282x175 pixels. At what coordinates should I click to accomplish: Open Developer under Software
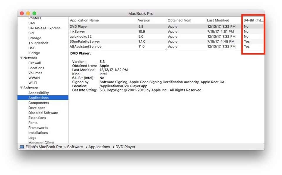coord(37,108)
